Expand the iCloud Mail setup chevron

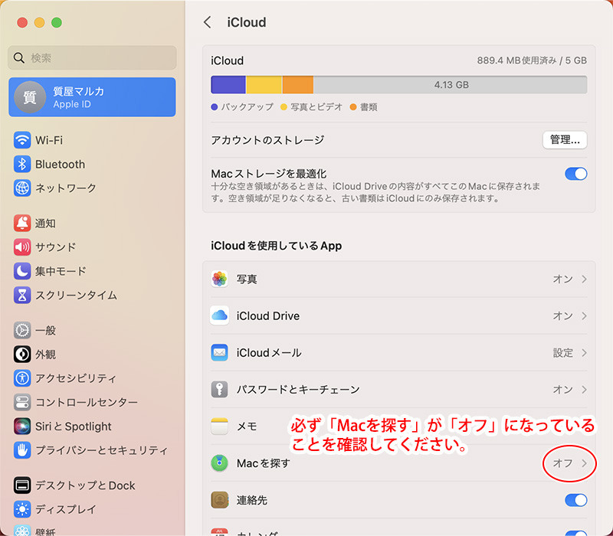pyautogui.click(x=585, y=353)
